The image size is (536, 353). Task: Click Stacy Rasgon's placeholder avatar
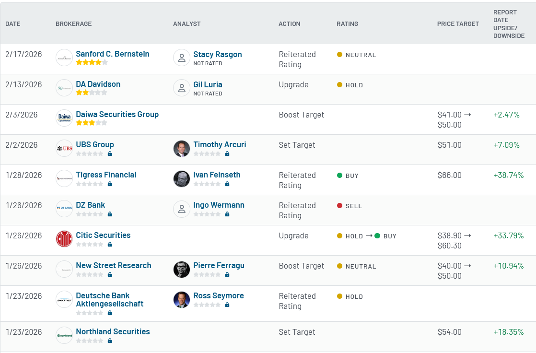point(182,58)
